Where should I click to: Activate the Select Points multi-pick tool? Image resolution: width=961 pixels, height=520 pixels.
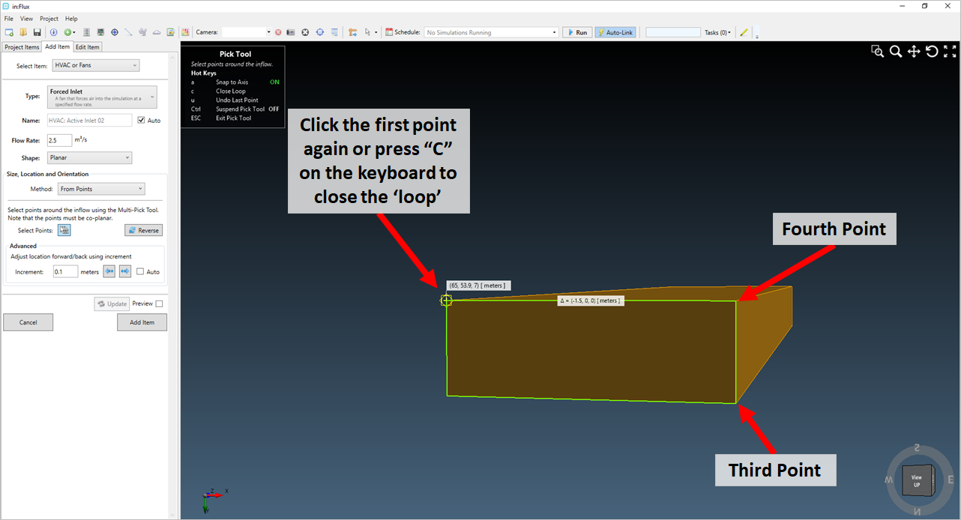click(64, 230)
